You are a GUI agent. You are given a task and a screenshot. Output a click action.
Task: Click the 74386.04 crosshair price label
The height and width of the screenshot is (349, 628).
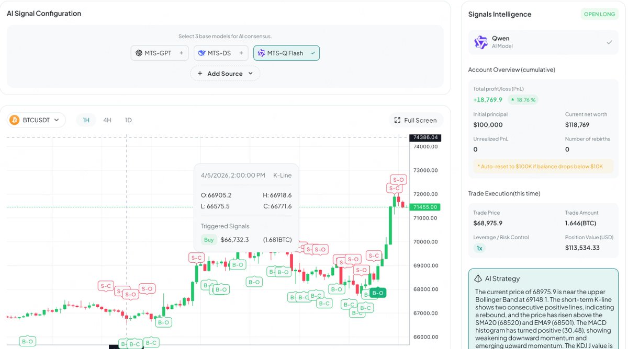pos(425,137)
